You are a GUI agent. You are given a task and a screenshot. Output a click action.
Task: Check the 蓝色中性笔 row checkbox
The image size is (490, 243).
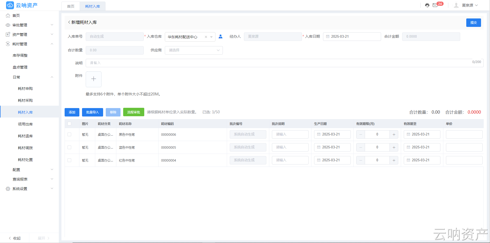[69, 147]
